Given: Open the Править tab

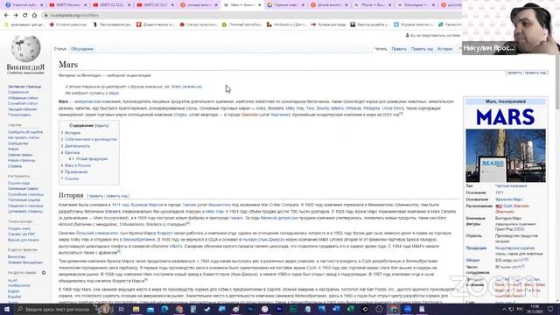Looking at the screenshot, I should [x=399, y=49].
